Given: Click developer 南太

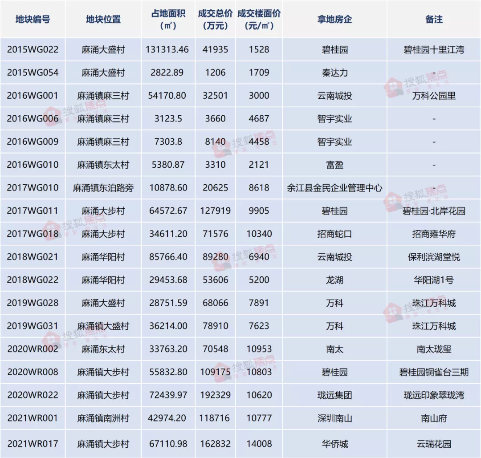Looking at the screenshot, I should pyautogui.click(x=334, y=349).
